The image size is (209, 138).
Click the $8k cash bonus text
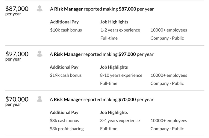point(64,121)
